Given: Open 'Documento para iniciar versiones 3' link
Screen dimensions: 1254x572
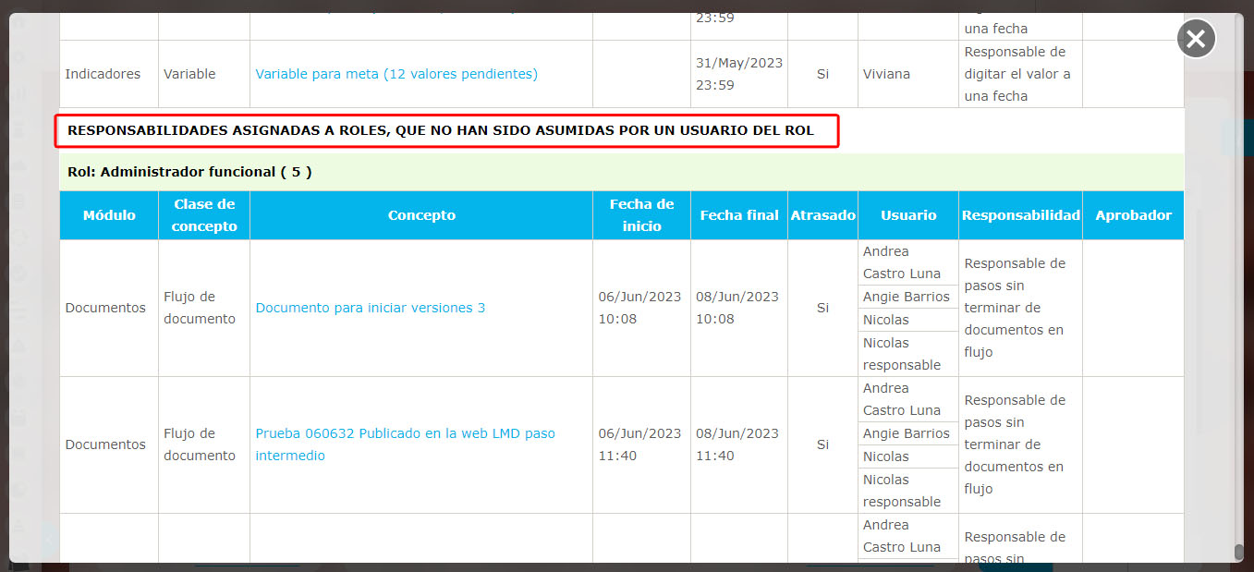Looking at the screenshot, I should coord(370,308).
